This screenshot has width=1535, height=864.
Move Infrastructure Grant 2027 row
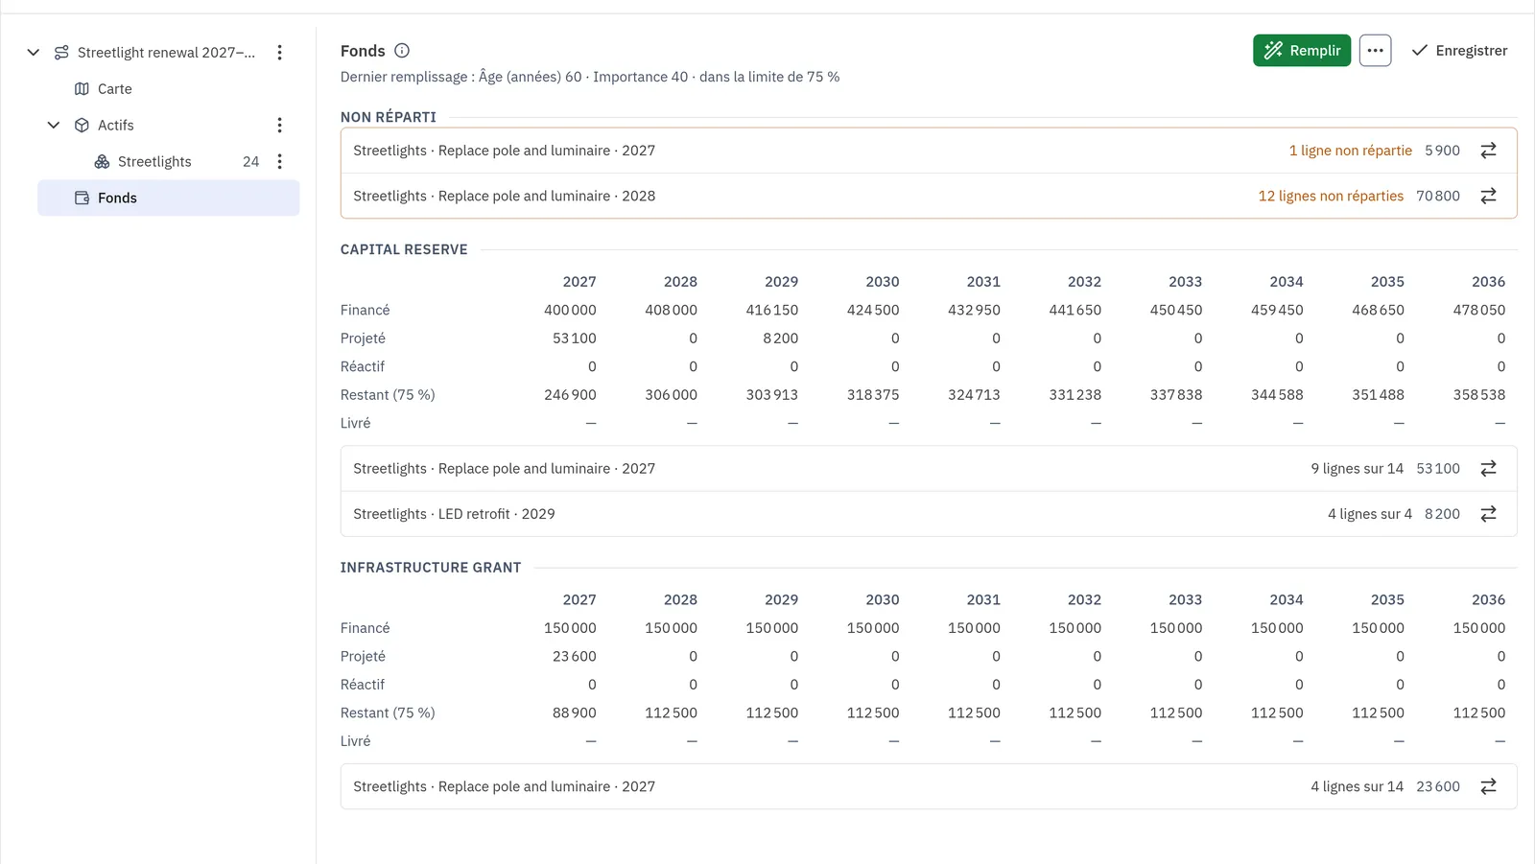[1488, 786]
